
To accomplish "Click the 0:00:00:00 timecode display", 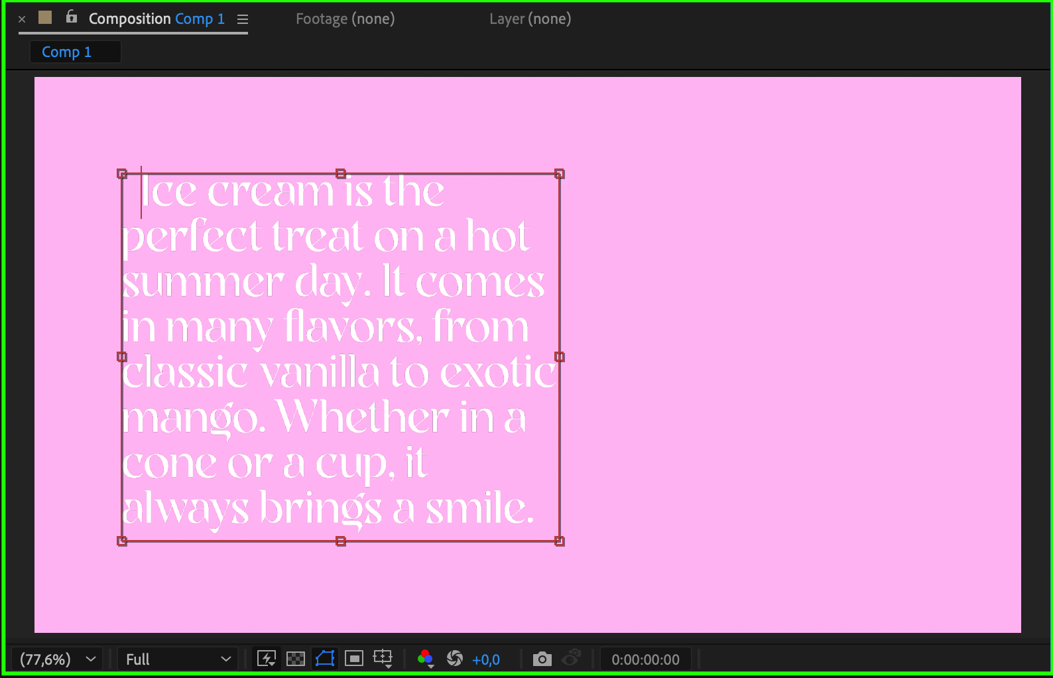I will [x=645, y=659].
